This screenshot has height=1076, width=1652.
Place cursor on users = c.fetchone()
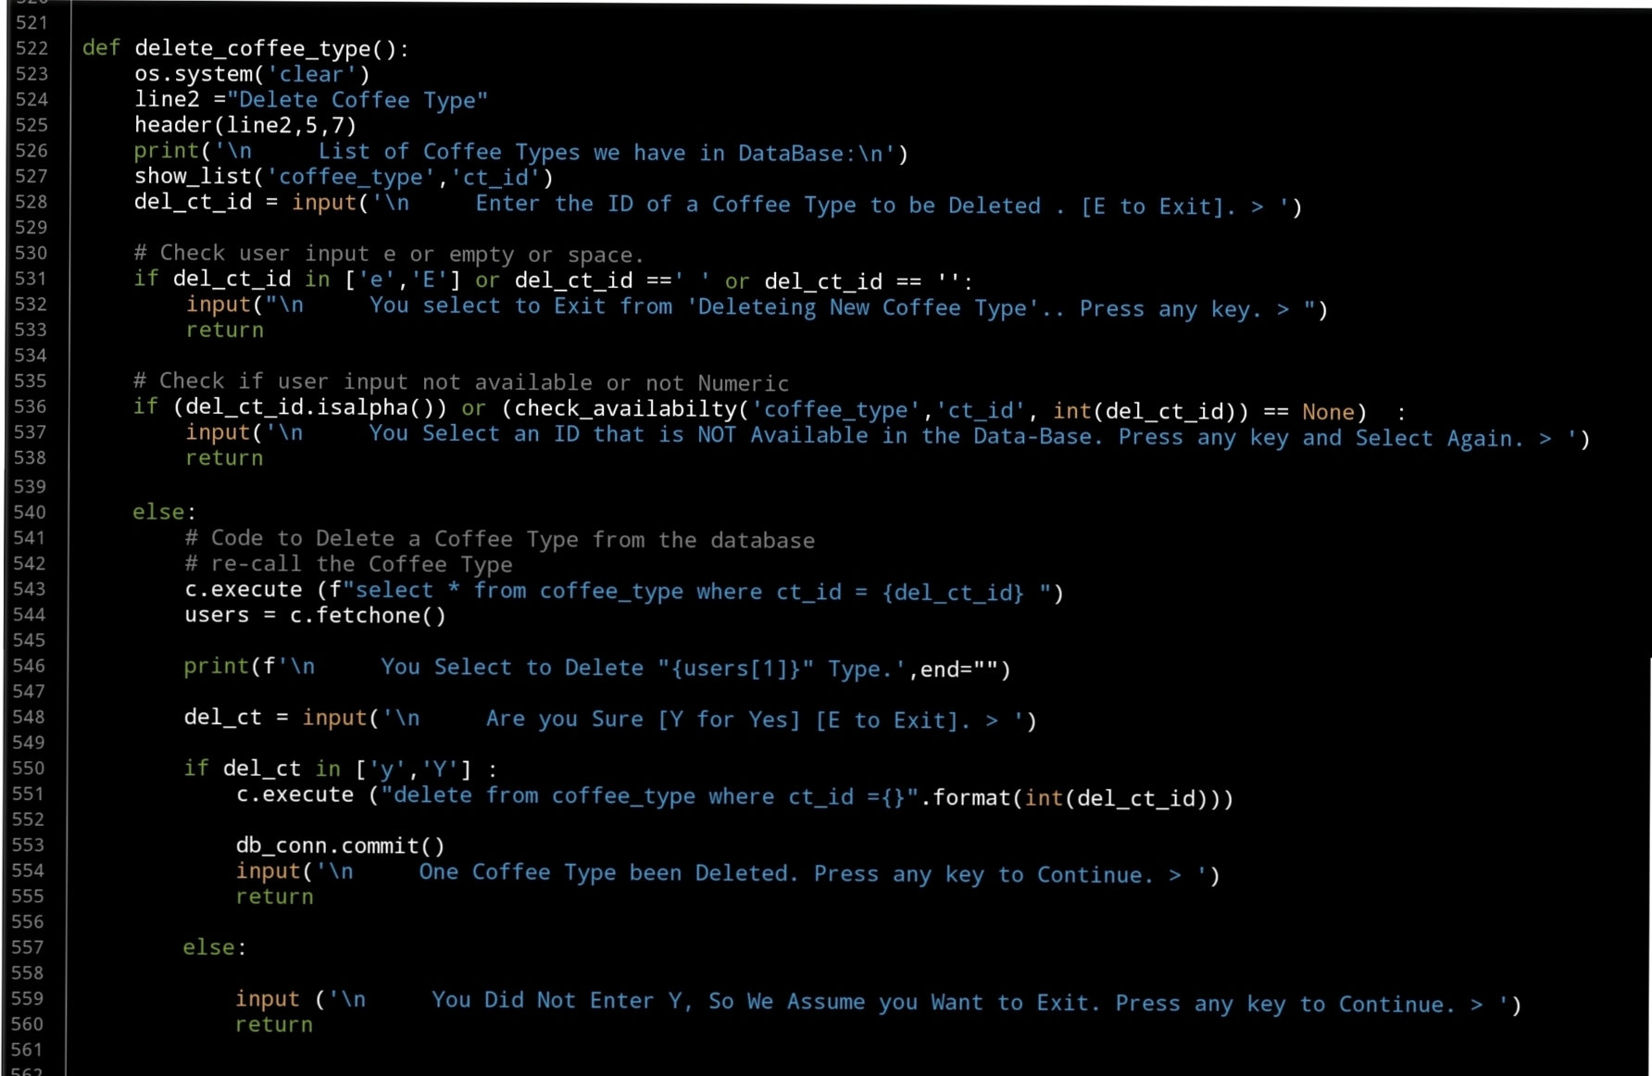point(315,616)
